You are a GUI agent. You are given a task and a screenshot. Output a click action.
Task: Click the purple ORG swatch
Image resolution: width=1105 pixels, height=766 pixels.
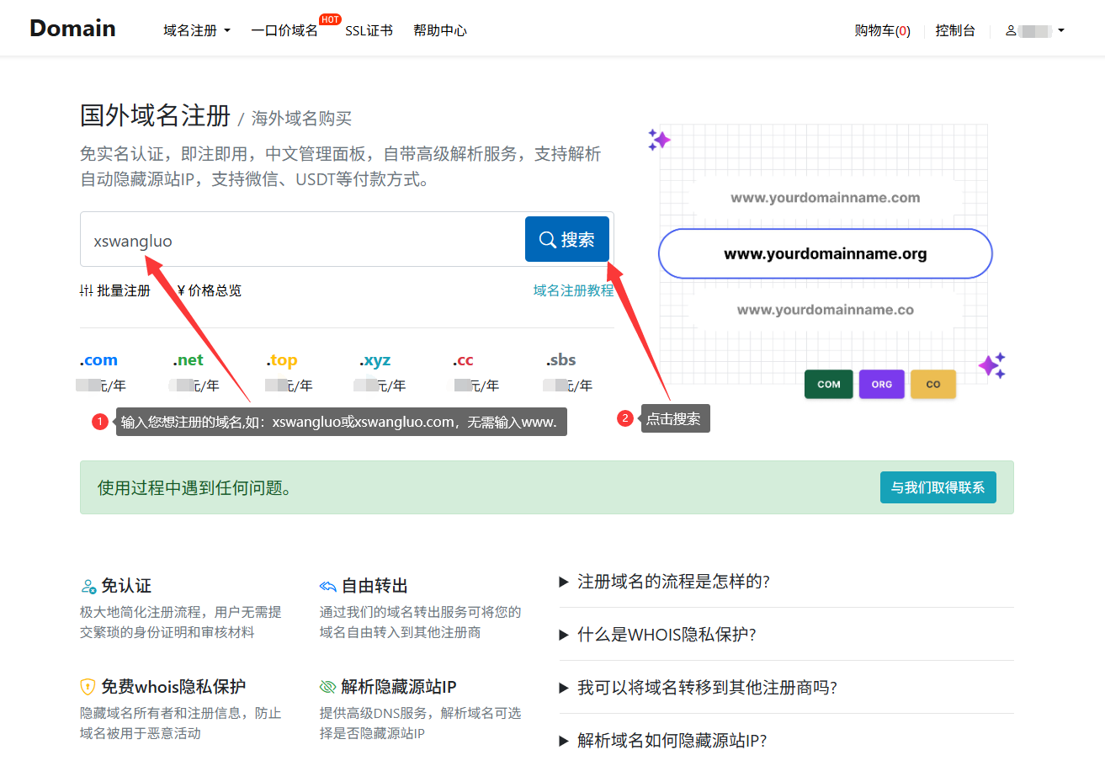881,384
